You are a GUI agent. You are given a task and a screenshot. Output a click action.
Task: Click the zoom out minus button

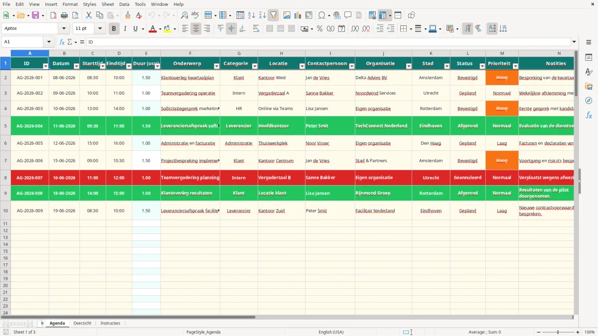pos(538,332)
